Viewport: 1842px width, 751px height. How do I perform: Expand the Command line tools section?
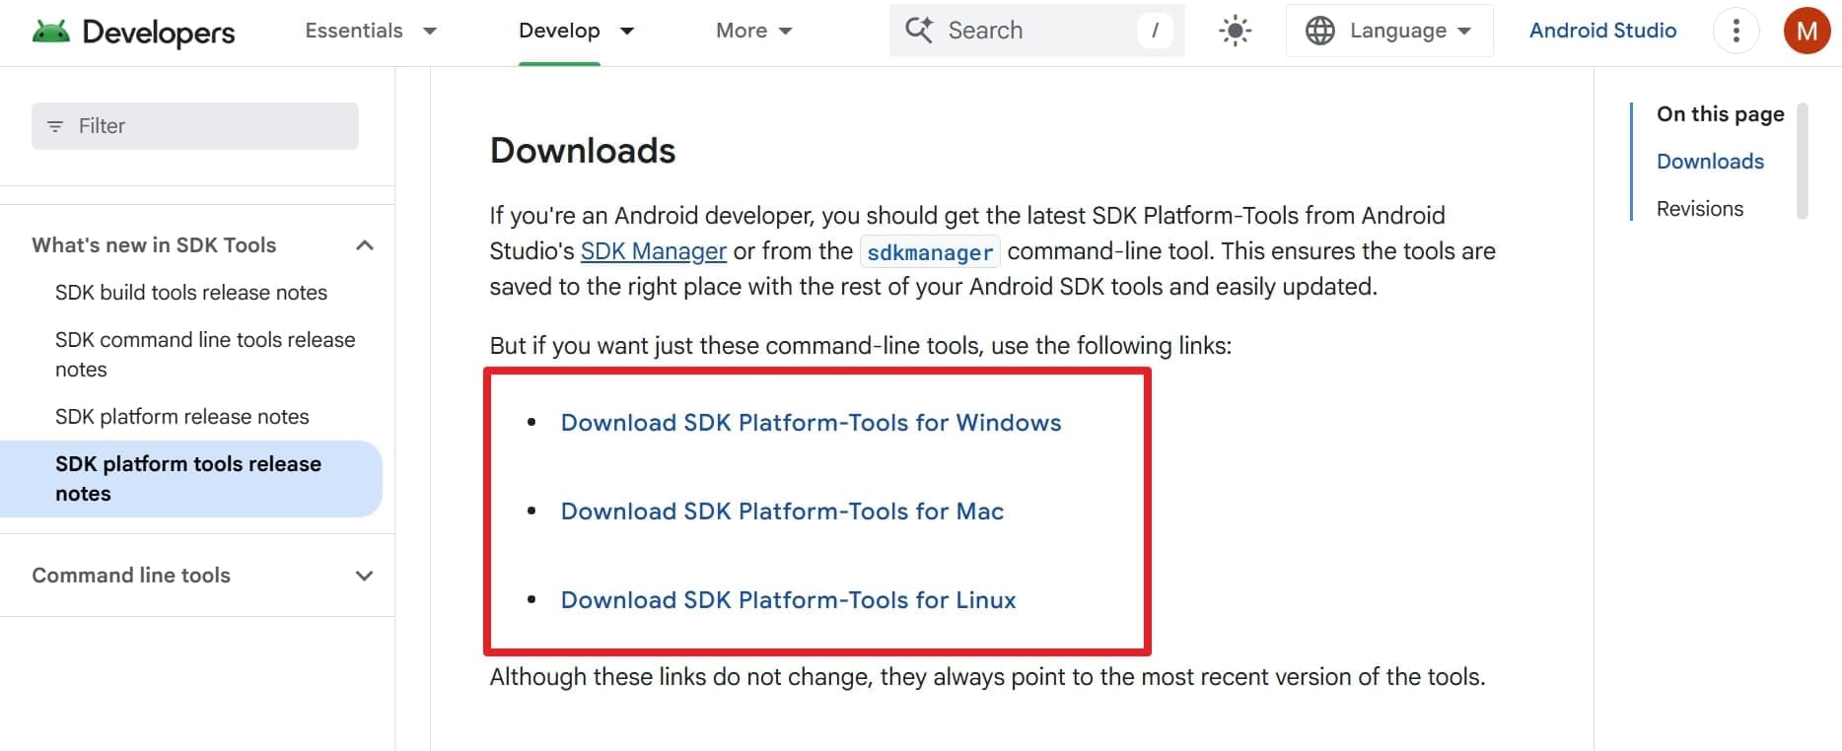pos(364,576)
